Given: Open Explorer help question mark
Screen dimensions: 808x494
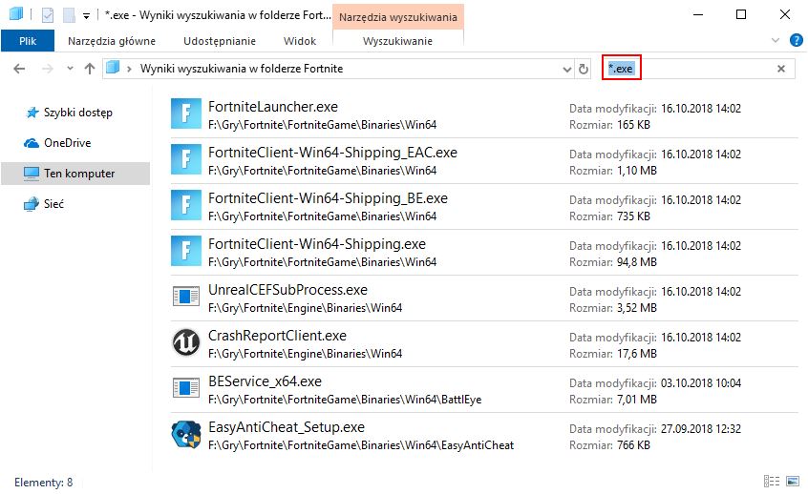Looking at the screenshot, I should pyautogui.click(x=797, y=40).
